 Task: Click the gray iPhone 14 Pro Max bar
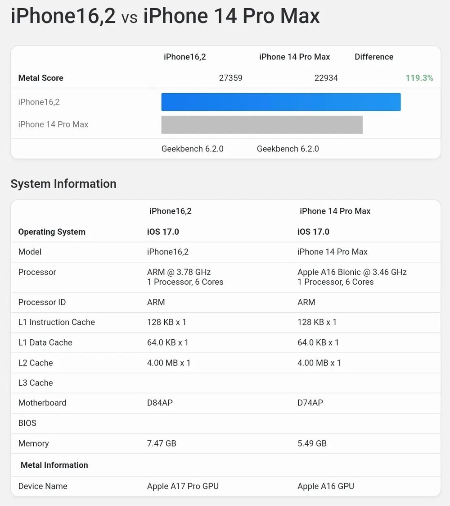coord(262,125)
